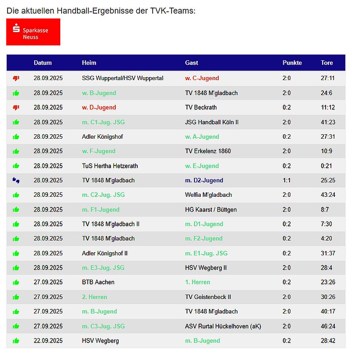Click the Sparkasse Neuss sponsor logo
Viewport: 352px width, 354px height.
point(33,32)
